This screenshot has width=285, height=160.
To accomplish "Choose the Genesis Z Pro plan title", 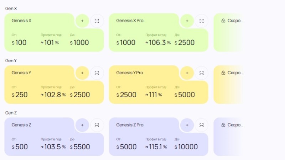I will 130,125.
